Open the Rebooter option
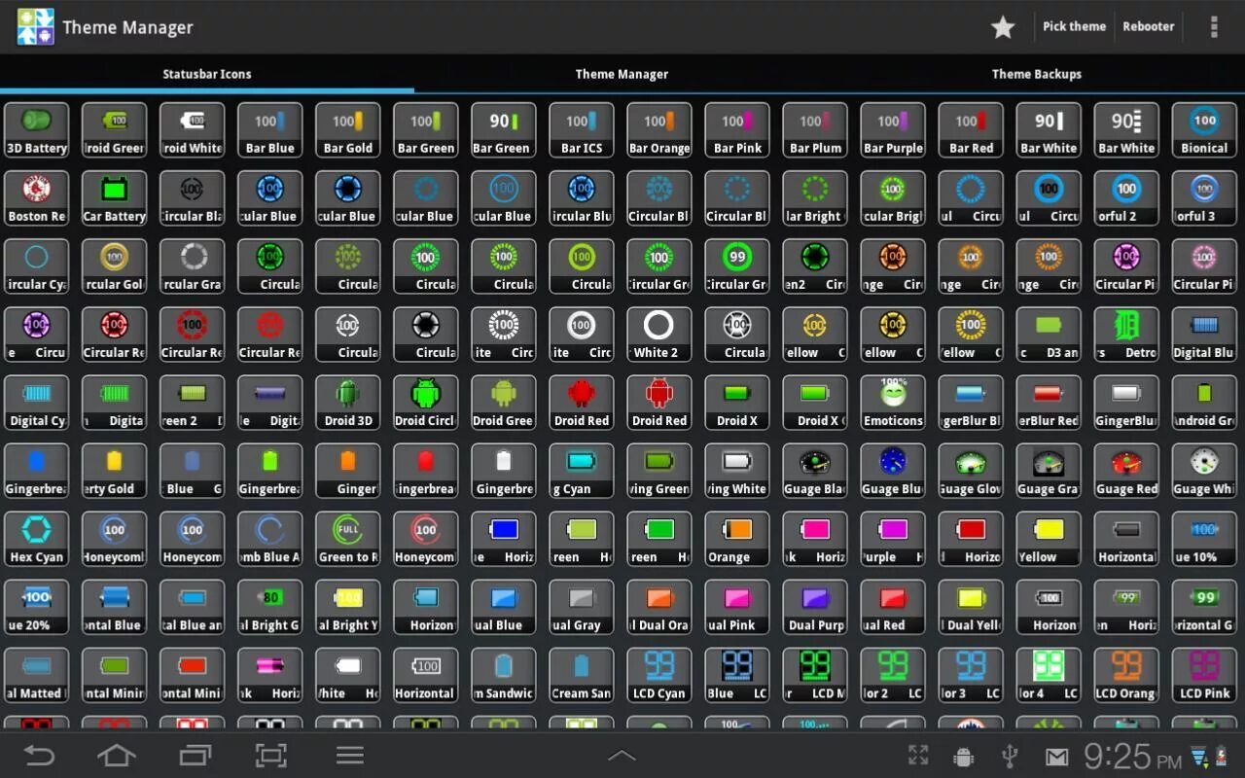Image resolution: width=1245 pixels, height=778 pixels. click(1149, 27)
